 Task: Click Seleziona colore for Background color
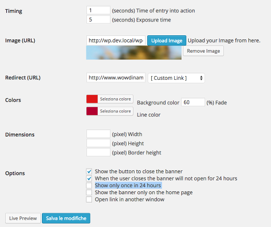[x=115, y=99]
